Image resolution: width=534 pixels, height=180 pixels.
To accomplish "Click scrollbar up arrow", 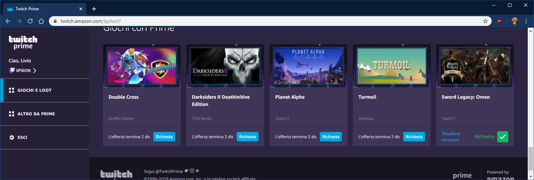I will pos(531,30).
